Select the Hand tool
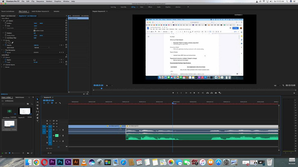Screen dimensions: 298x167 point(38,118)
